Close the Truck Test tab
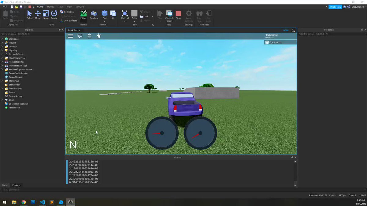 tap(80, 31)
